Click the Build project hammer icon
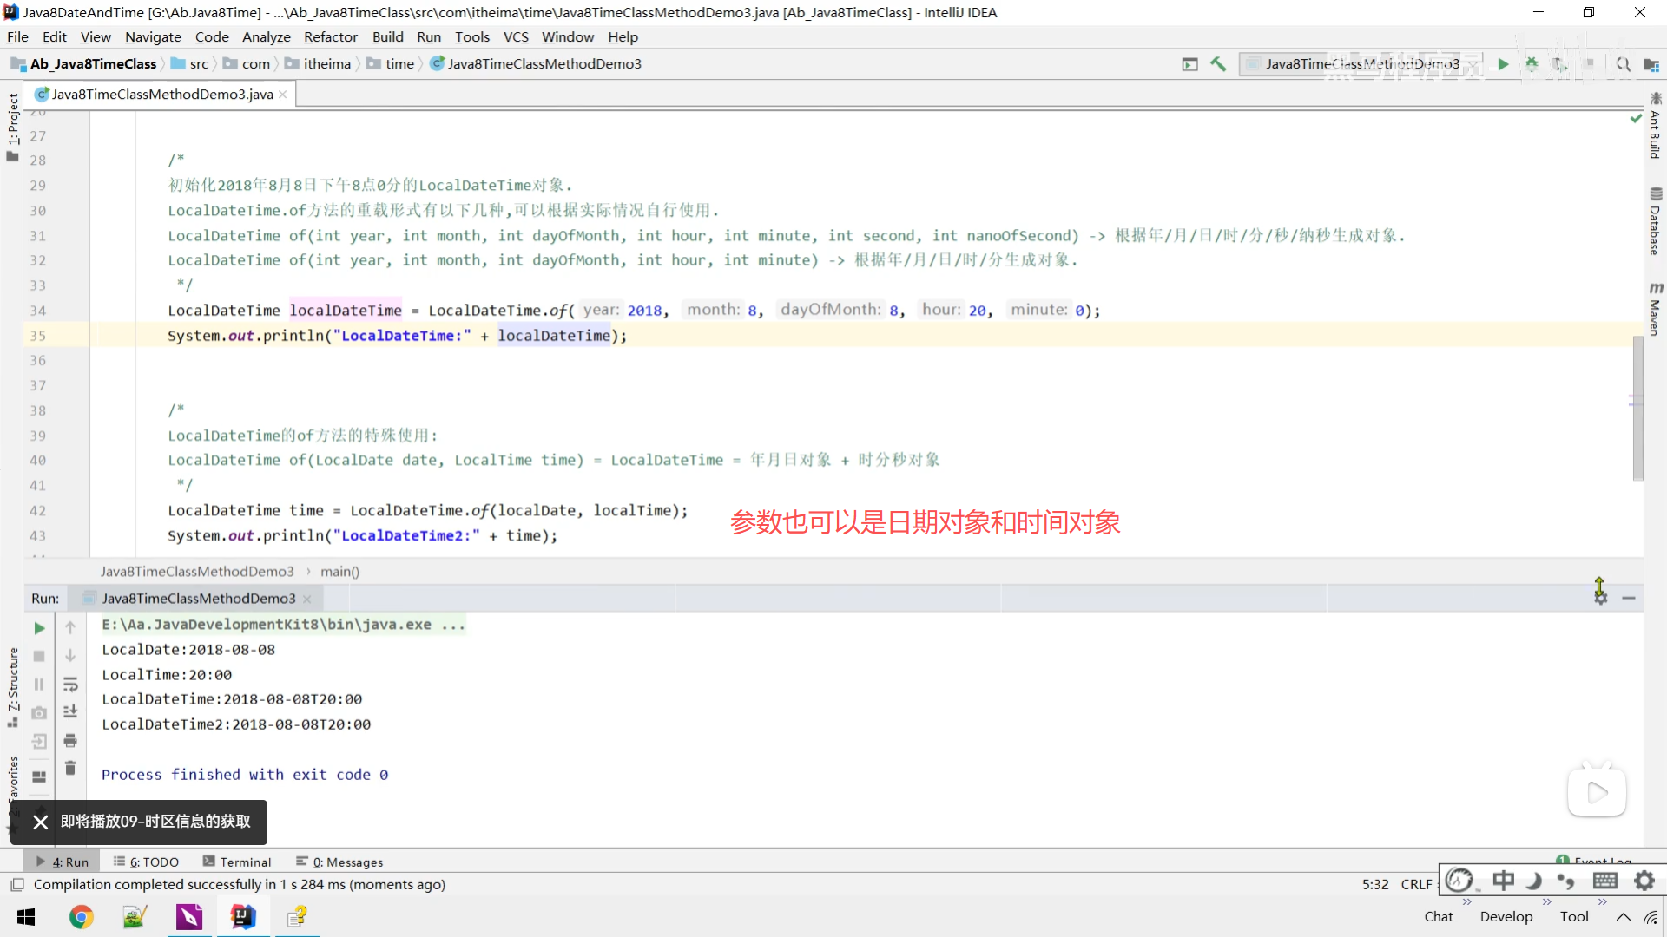The width and height of the screenshot is (1667, 937). 1218,64
